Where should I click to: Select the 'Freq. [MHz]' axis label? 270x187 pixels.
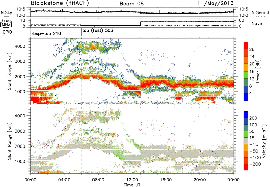click(x=6, y=23)
